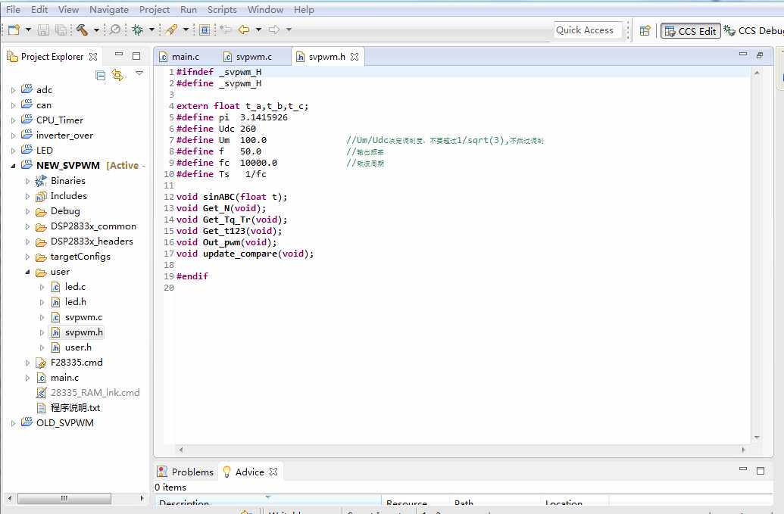Click the back navigation yellow arrow
This screenshot has width=784, height=514.
[x=244, y=30]
